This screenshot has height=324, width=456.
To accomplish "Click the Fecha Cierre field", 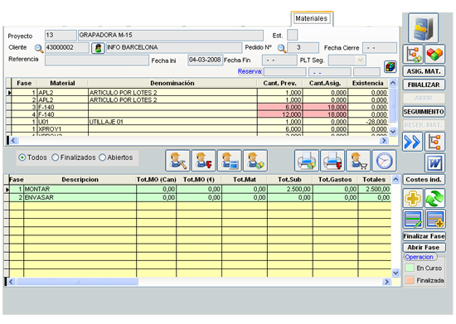I will coord(380,48).
